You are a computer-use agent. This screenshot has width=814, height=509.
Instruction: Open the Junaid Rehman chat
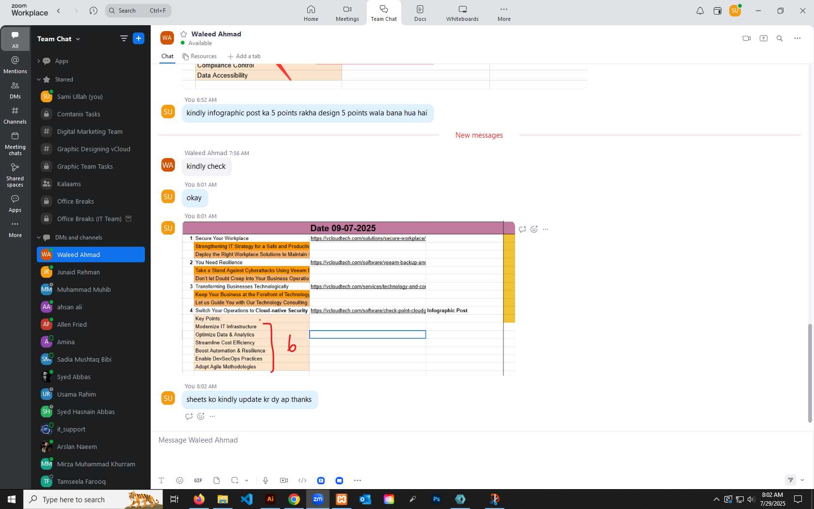(91, 272)
